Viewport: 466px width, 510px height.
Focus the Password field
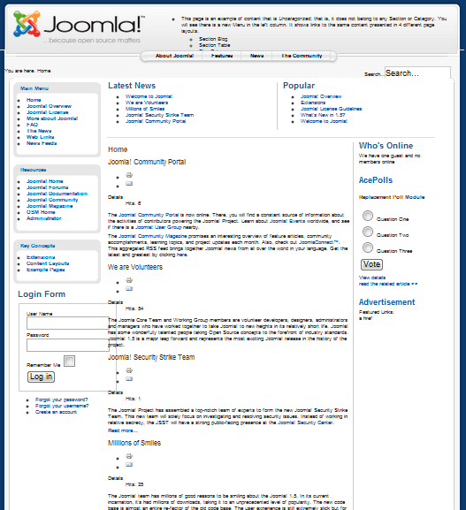68,345
